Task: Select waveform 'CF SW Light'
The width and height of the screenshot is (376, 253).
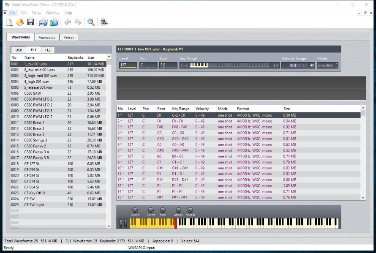Action: (x=58, y=204)
